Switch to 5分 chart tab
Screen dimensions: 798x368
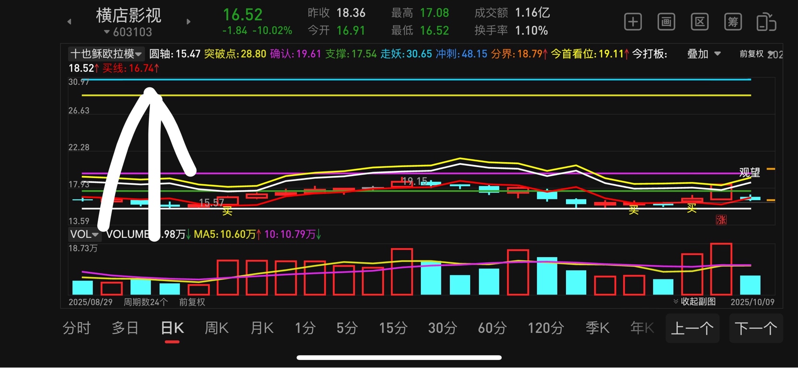pos(347,328)
